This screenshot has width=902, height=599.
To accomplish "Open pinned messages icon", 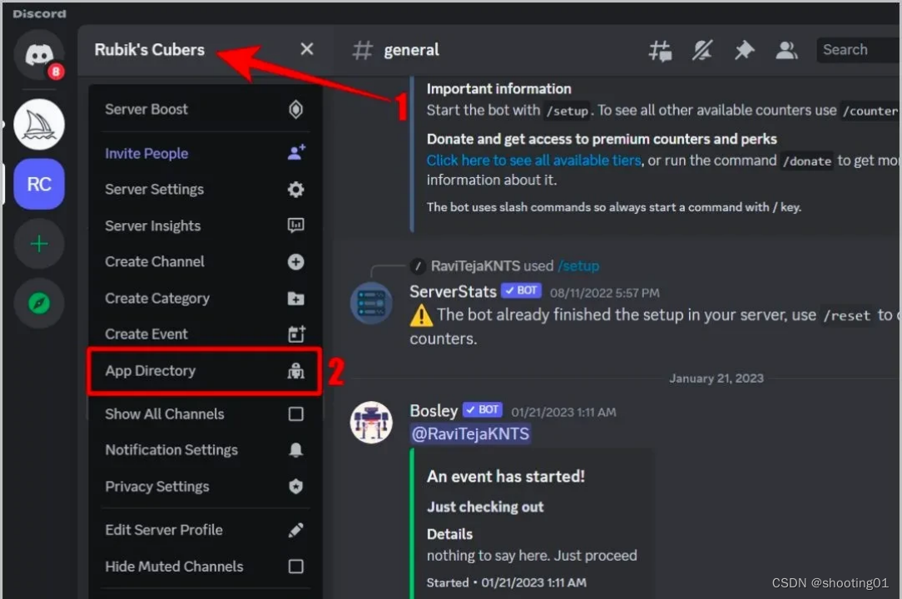I will pyautogui.click(x=745, y=50).
